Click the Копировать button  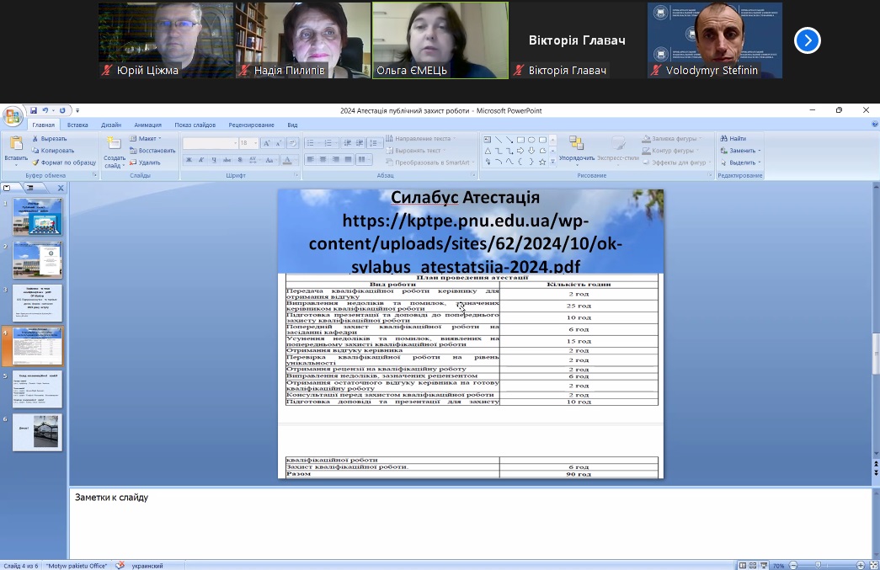coord(53,151)
